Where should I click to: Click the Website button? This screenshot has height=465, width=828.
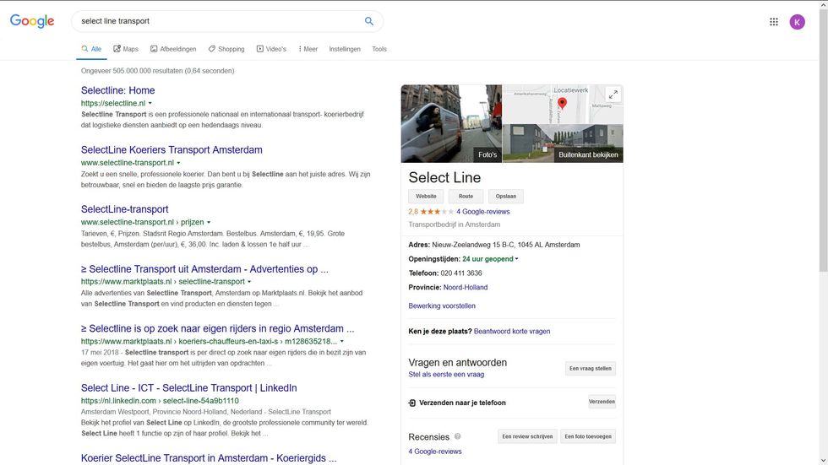click(426, 196)
